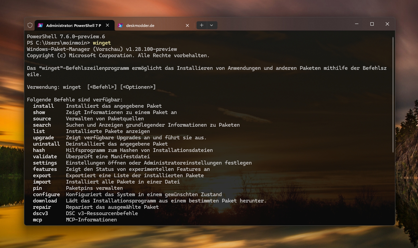Click the PowerShell icon on the deskmodder.de tab
418x248 pixels.
click(x=120, y=25)
